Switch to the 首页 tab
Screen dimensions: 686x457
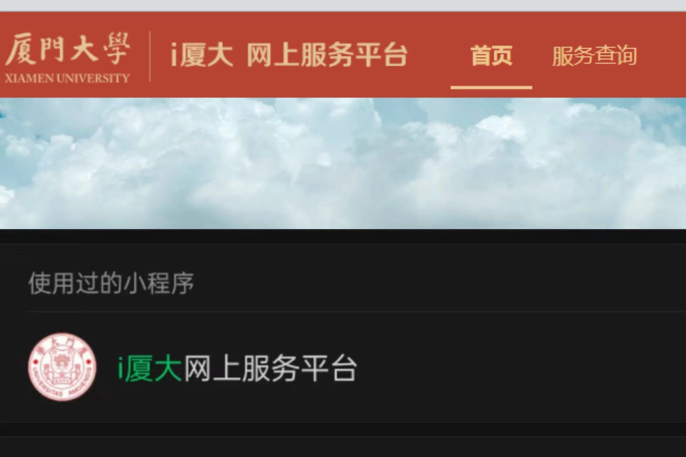coord(491,56)
